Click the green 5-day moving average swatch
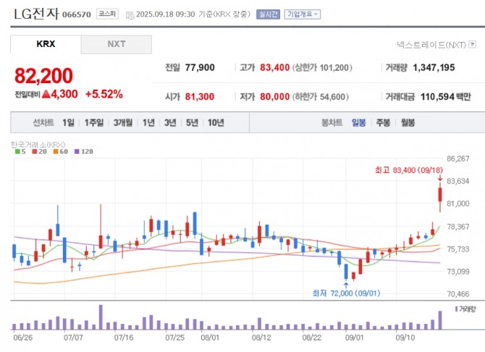The image size is (485, 352). click(16, 152)
